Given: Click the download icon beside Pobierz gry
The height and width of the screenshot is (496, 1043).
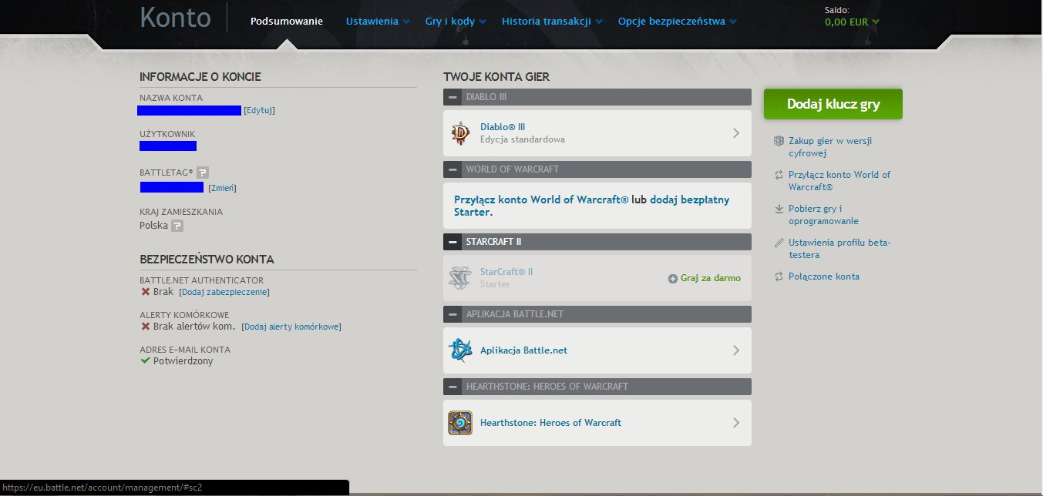Looking at the screenshot, I should click(779, 209).
